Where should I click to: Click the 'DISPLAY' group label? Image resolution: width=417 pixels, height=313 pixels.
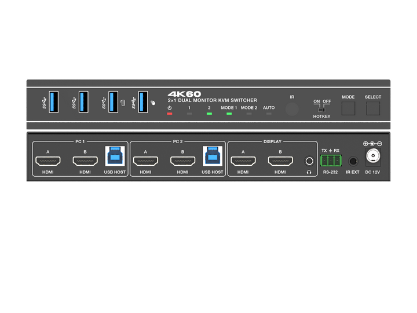click(x=272, y=141)
